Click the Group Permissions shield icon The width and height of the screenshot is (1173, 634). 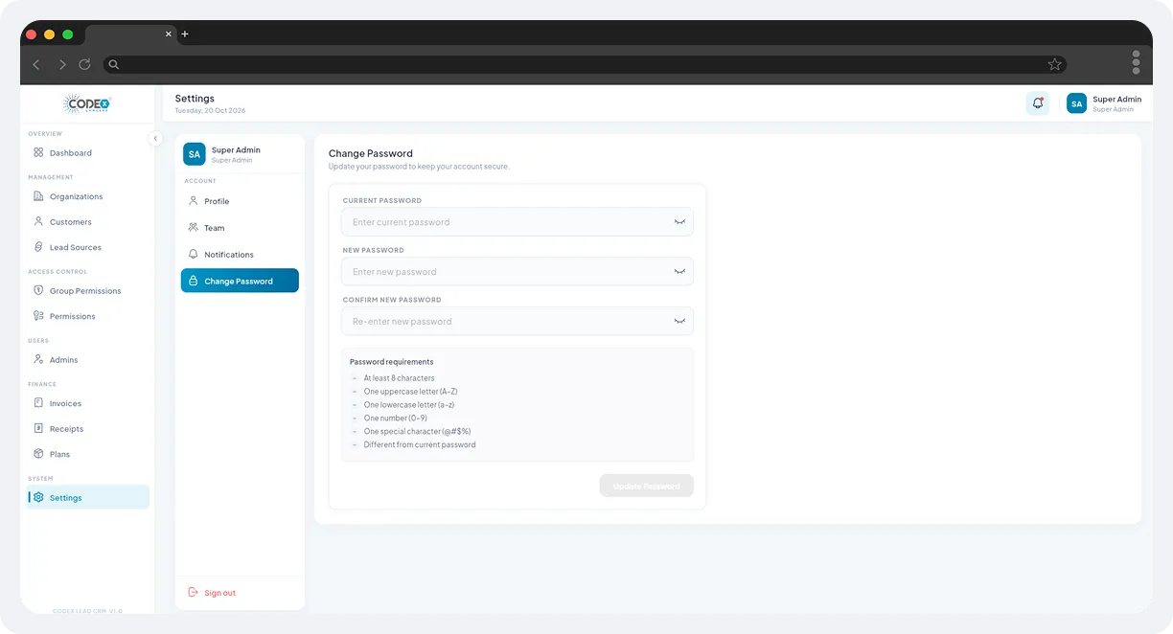tap(38, 290)
